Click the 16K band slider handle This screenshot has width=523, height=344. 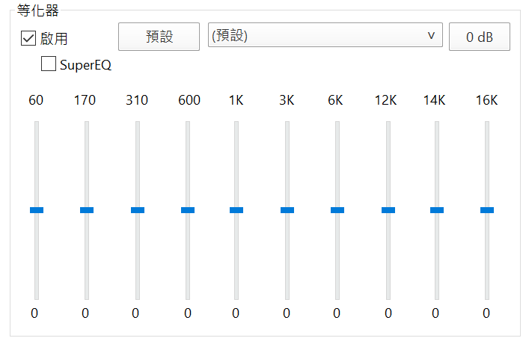pos(487,210)
